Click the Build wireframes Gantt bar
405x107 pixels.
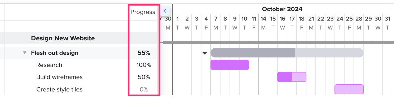[292, 77]
